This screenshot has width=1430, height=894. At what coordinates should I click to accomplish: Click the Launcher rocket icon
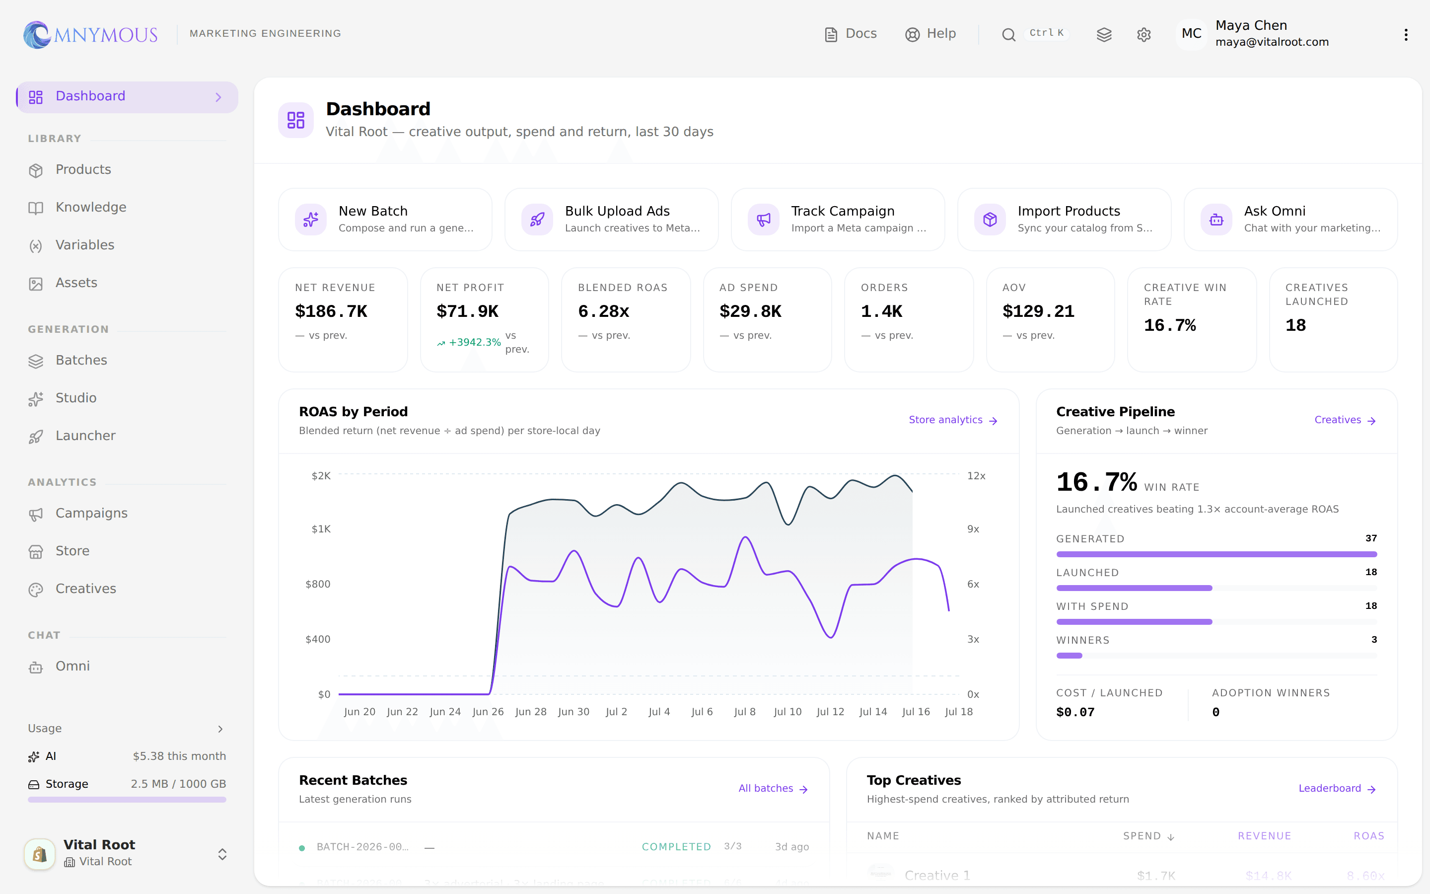pos(36,437)
